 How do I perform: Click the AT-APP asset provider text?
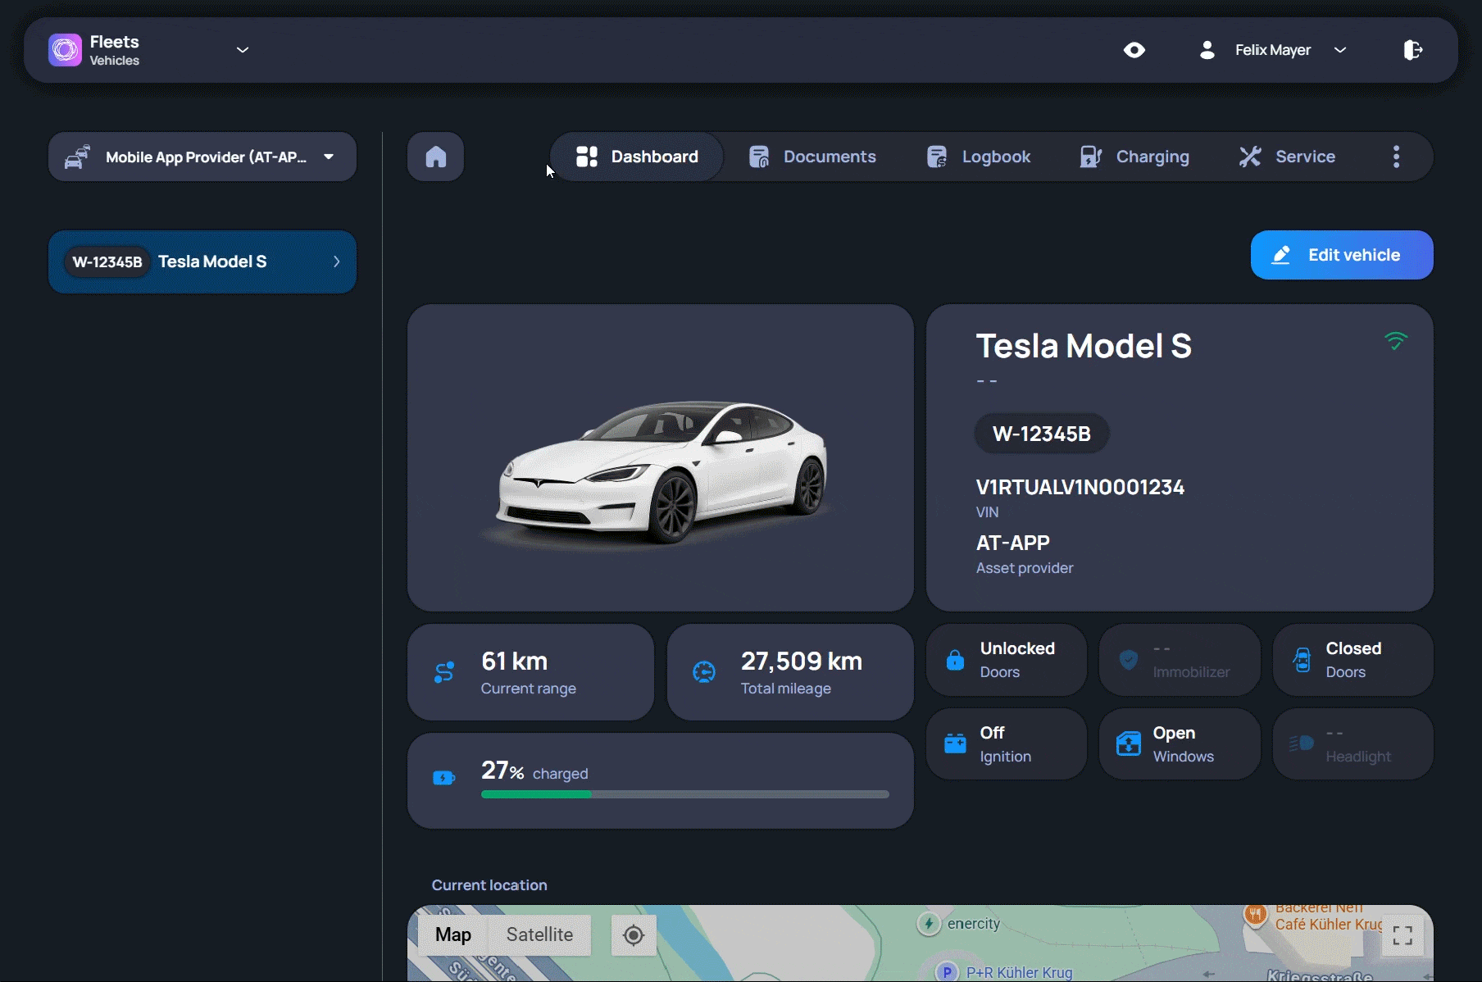1013,543
